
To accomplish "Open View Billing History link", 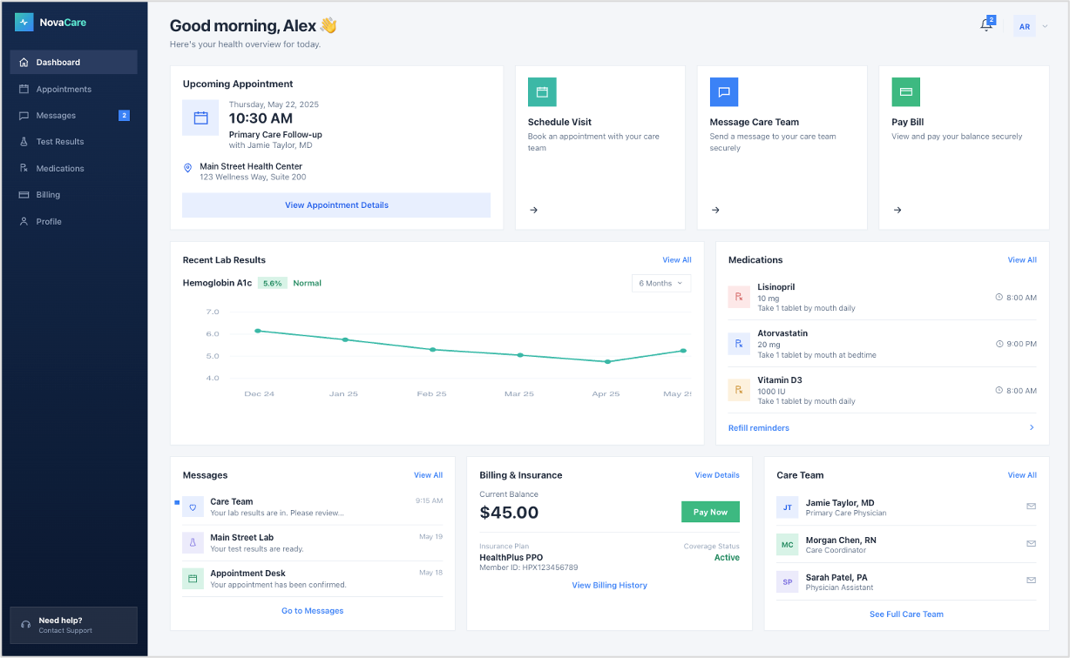I will [609, 586].
